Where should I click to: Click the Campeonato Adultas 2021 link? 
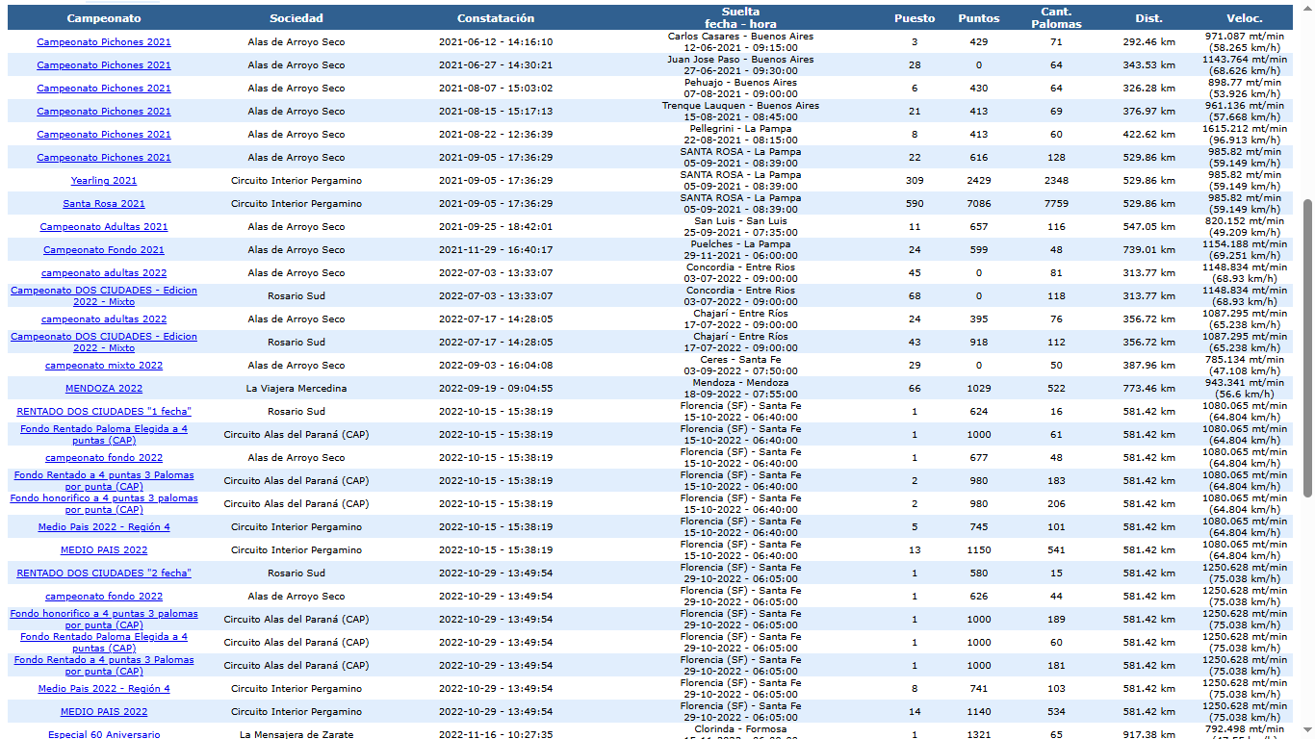[104, 227]
